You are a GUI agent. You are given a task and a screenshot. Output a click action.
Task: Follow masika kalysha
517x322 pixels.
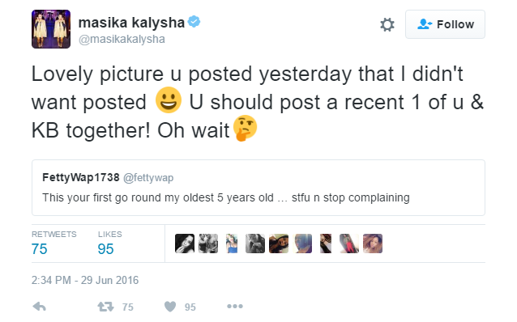tap(445, 24)
